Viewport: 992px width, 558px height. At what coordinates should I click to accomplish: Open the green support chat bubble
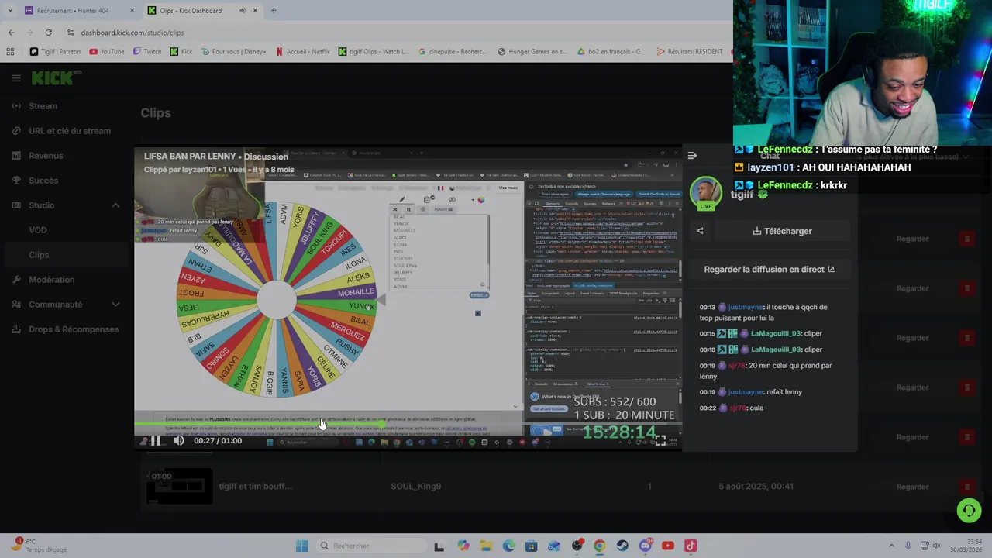[969, 510]
